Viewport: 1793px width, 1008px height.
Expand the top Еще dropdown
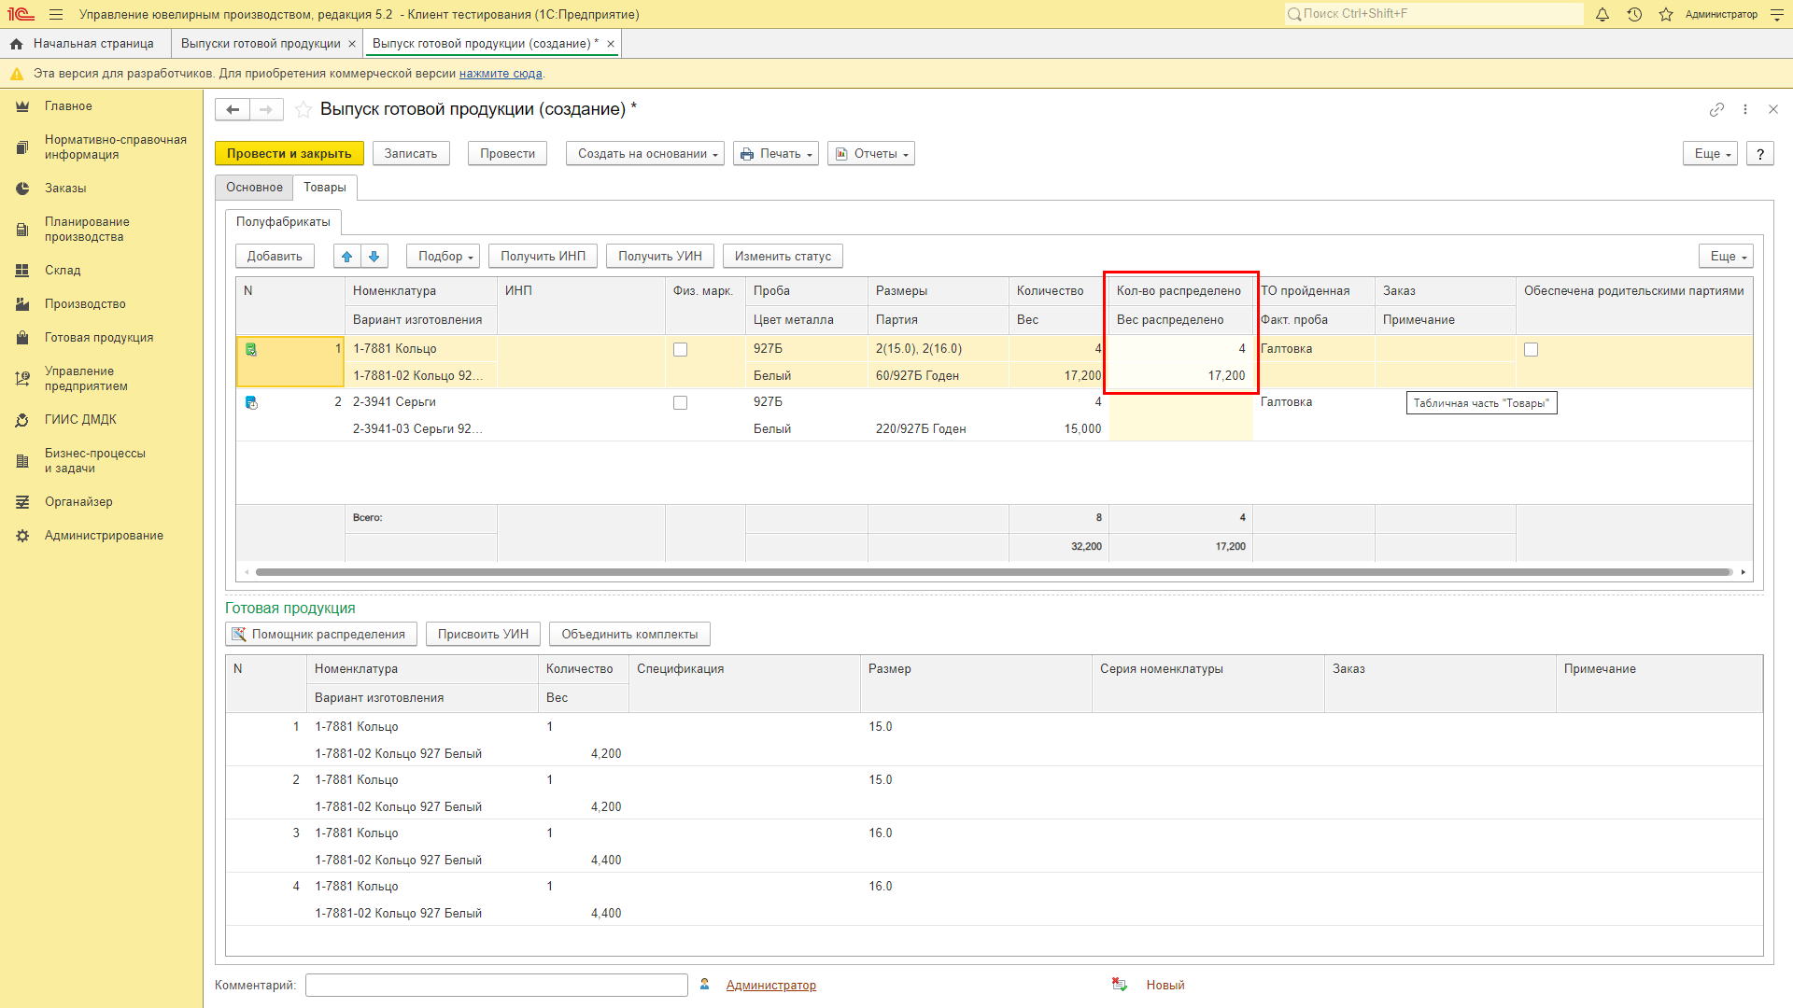tap(1710, 154)
